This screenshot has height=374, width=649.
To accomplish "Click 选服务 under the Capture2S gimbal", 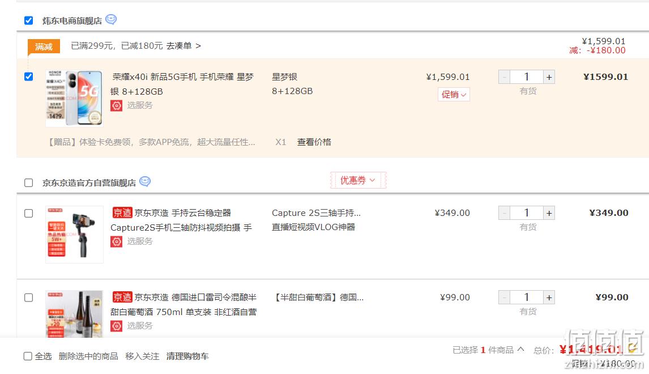I will [140, 241].
